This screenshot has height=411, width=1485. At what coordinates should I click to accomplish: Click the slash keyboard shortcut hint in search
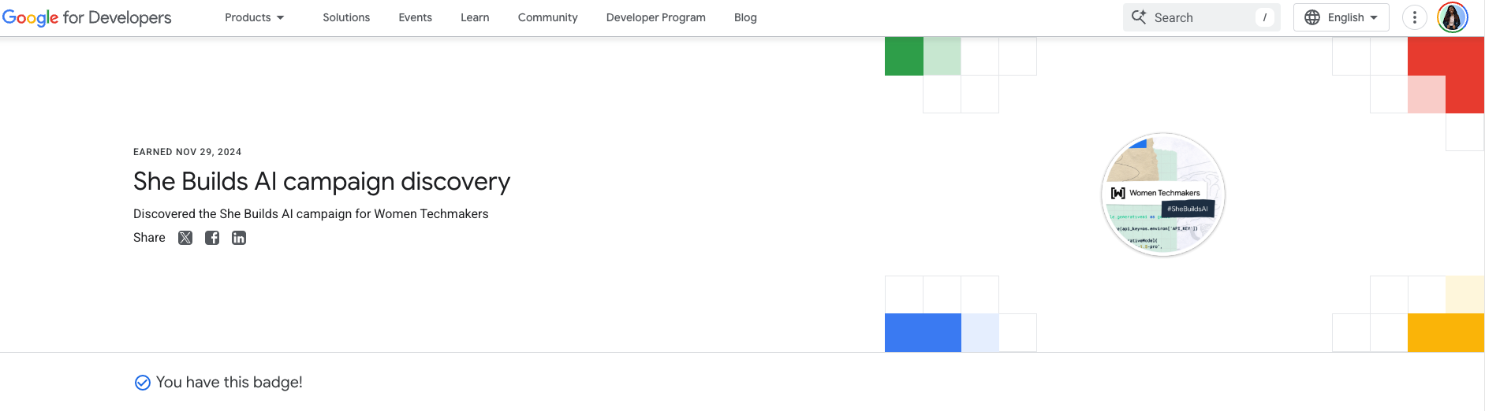pyautogui.click(x=1265, y=17)
